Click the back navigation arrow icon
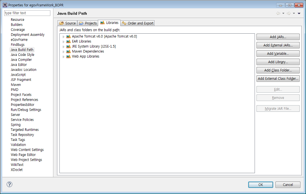Screen dimensions: 306x194 (278, 13)
